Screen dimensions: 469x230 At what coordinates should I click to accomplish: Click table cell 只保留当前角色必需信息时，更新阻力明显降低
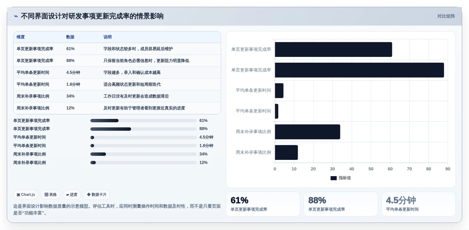[x=146, y=61]
